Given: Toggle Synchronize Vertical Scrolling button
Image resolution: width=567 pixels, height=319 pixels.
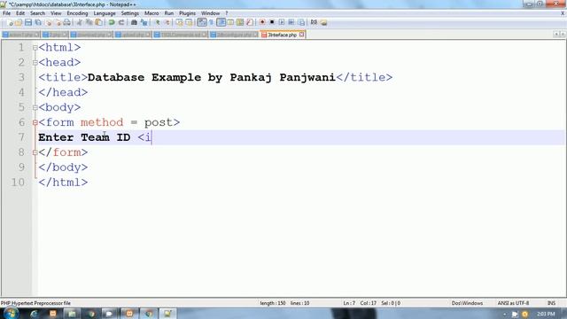Looking at the screenshot, I should point(179,22).
